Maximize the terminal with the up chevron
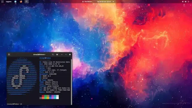This screenshot has height=108, width=192. [x=66, y=55]
